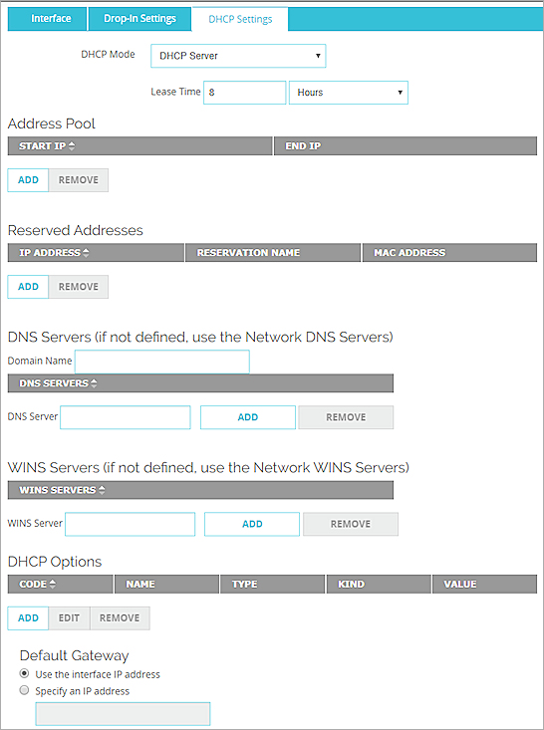Click the VALUE column header in DHCP Options

(x=484, y=584)
